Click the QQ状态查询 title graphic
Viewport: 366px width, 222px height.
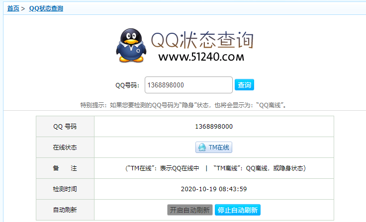202,40
